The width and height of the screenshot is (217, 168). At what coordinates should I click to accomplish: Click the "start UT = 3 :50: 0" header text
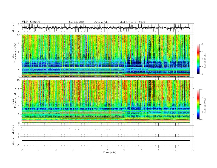(132, 22)
